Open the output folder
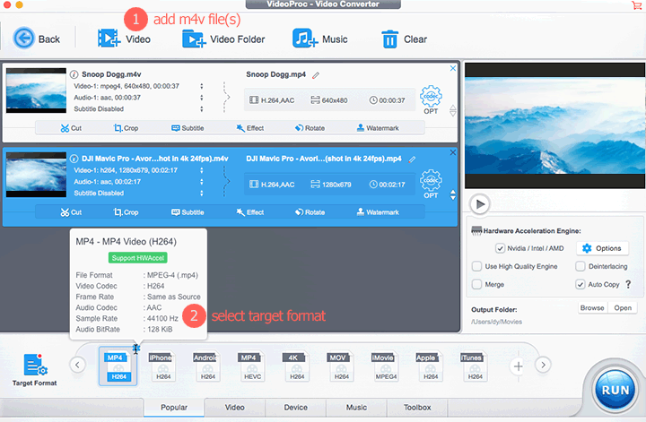The image size is (646, 422). pos(623,308)
